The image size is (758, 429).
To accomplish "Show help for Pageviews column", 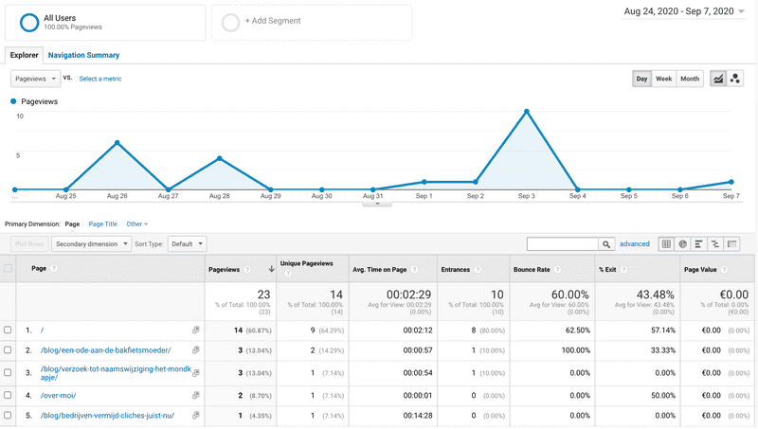I will point(247,270).
